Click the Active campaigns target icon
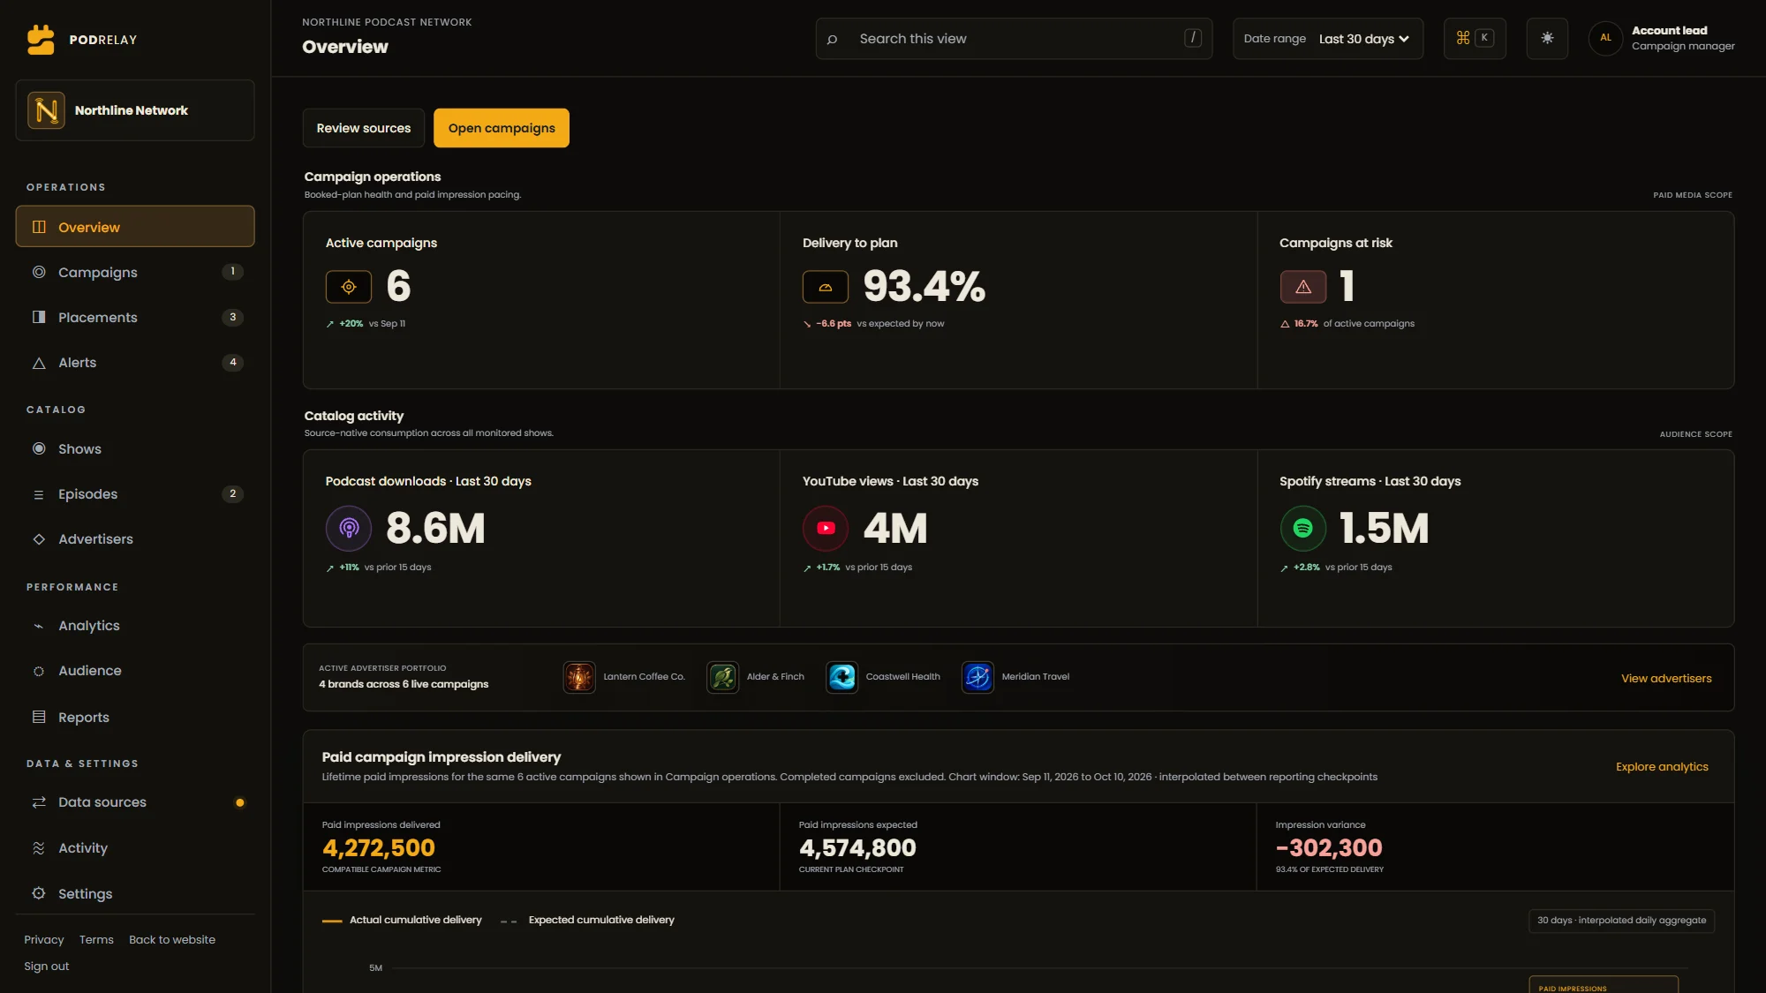 coord(349,287)
